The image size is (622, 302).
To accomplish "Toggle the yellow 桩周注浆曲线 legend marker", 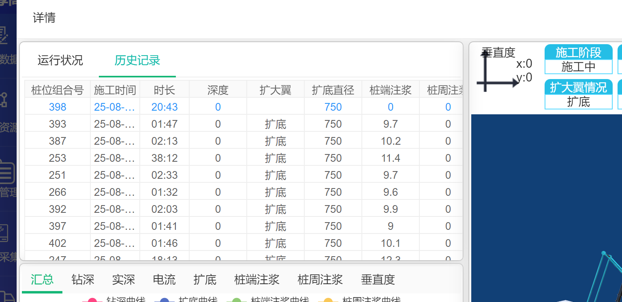I will (328, 300).
